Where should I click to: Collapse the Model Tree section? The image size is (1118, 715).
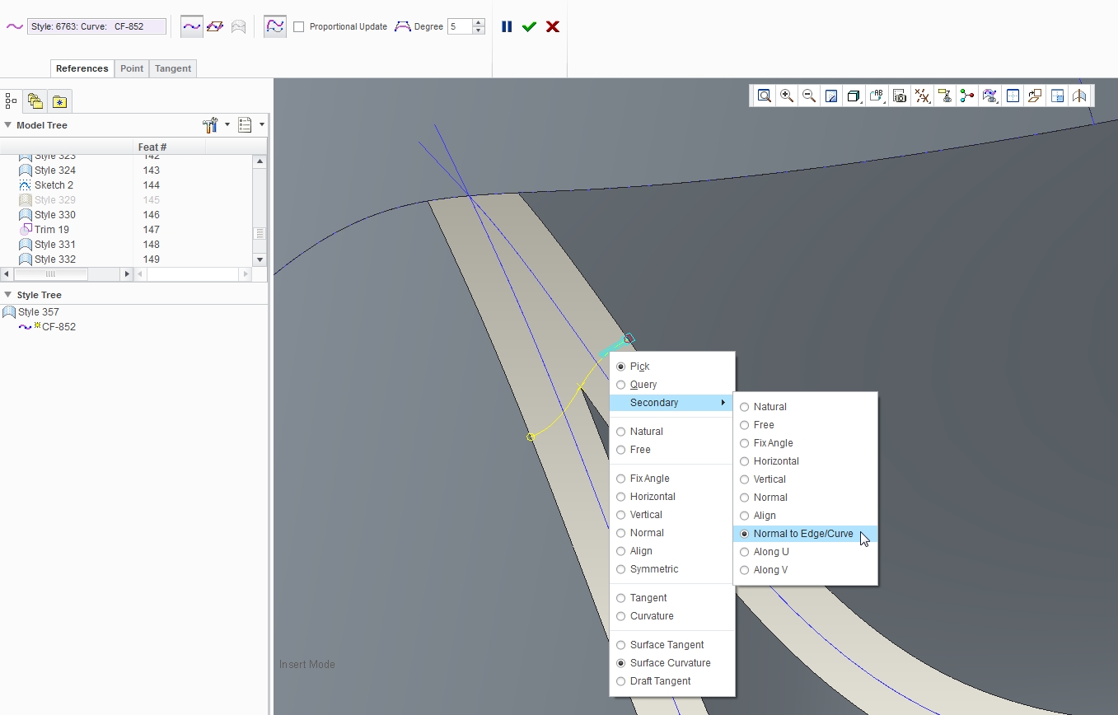pos(7,125)
